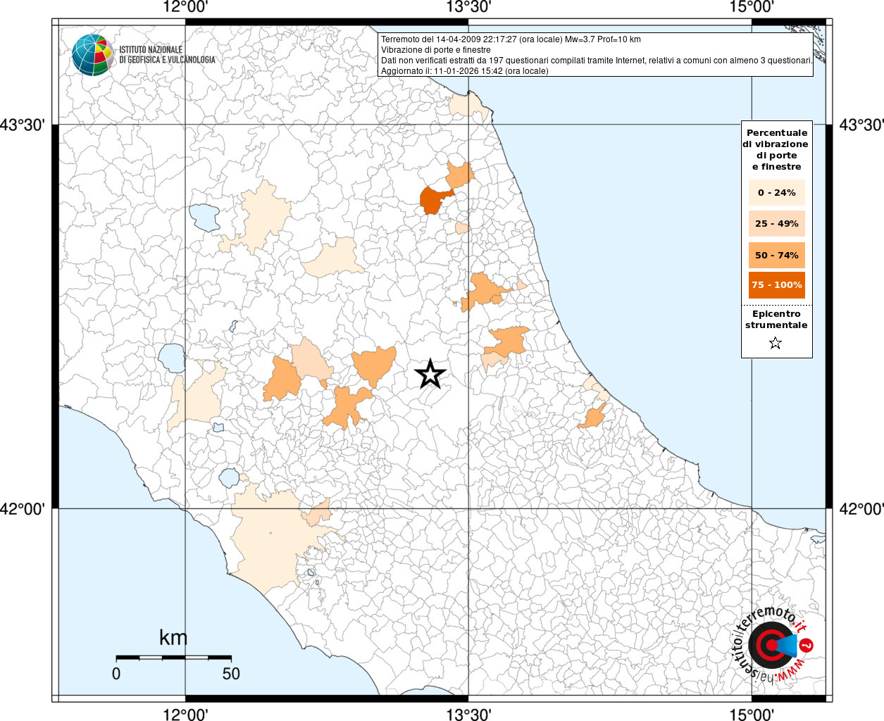The image size is (884, 721).
Task: Select the 0 - 24% legend swatch
Action: tap(776, 192)
